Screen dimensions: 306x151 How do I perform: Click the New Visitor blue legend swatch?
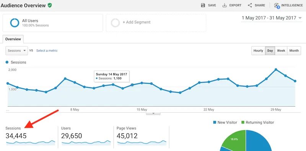pyautogui.click(x=215, y=122)
